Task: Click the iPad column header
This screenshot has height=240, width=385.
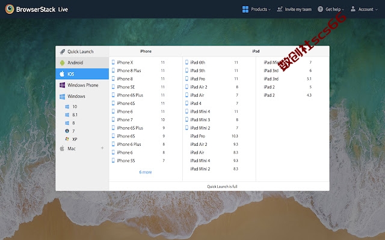Action: pos(256,51)
